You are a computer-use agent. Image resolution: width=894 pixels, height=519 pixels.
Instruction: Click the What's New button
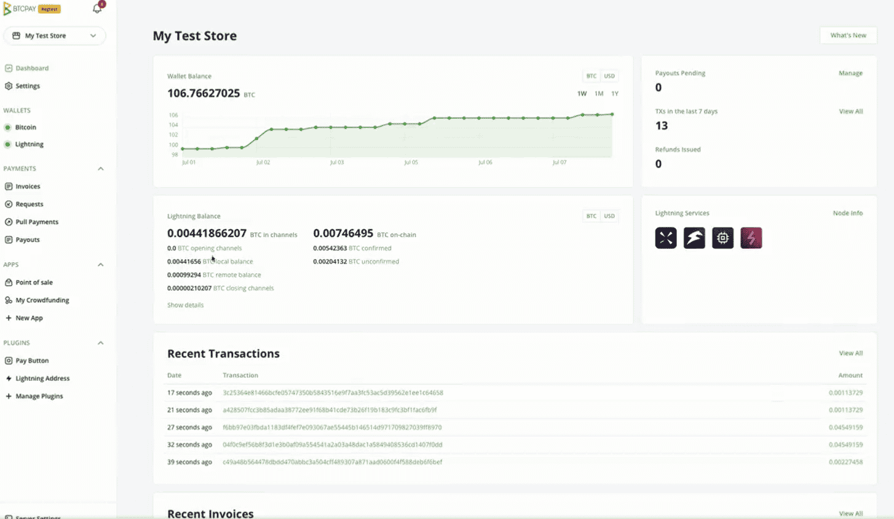(848, 36)
